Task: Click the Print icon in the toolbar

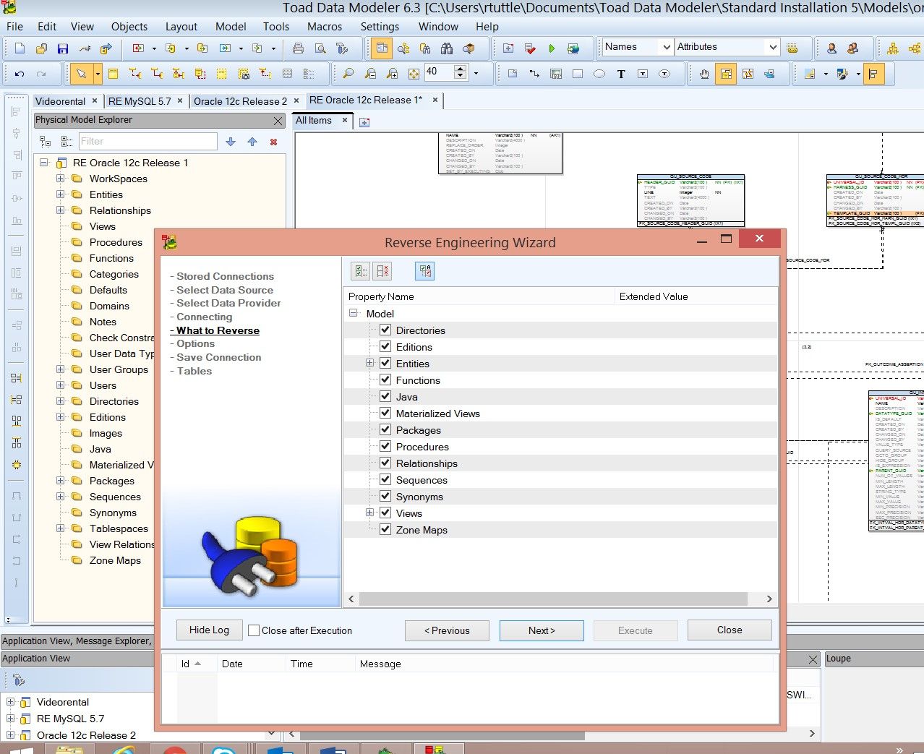Action: tap(298, 48)
